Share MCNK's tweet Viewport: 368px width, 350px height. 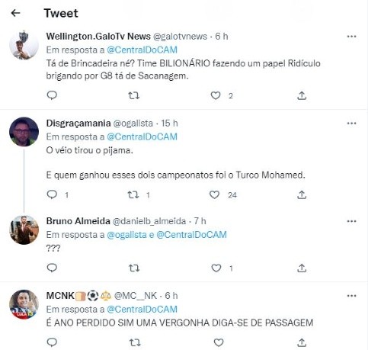click(x=302, y=342)
